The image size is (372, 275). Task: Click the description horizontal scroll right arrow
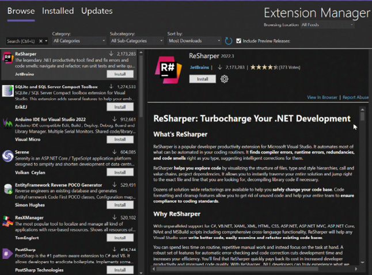tap(356, 269)
